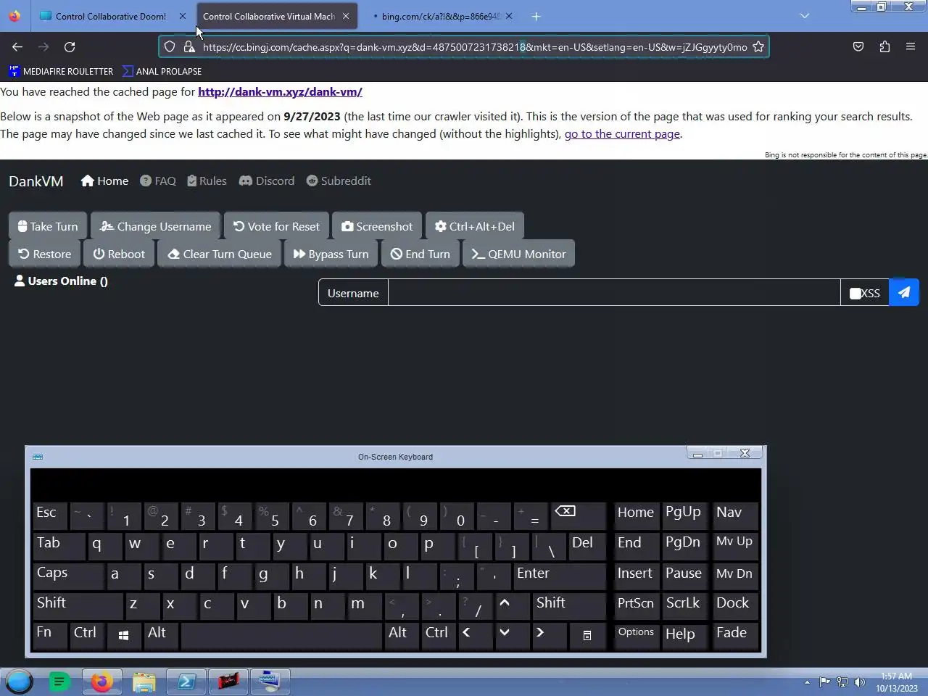This screenshot has width=928, height=696.
Task: Open the Rules nav item
Action: [x=207, y=181]
